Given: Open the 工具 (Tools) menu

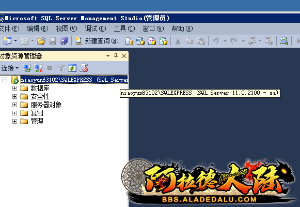Looking at the screenshot, I should click(124, 28).
